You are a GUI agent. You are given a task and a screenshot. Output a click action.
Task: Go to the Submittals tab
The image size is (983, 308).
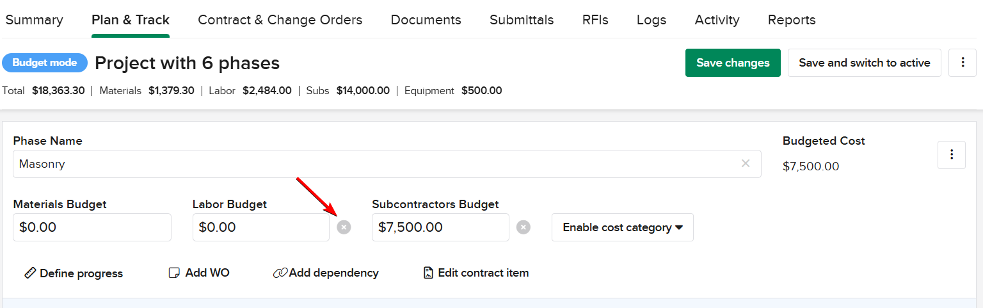(x=522, y=20)
